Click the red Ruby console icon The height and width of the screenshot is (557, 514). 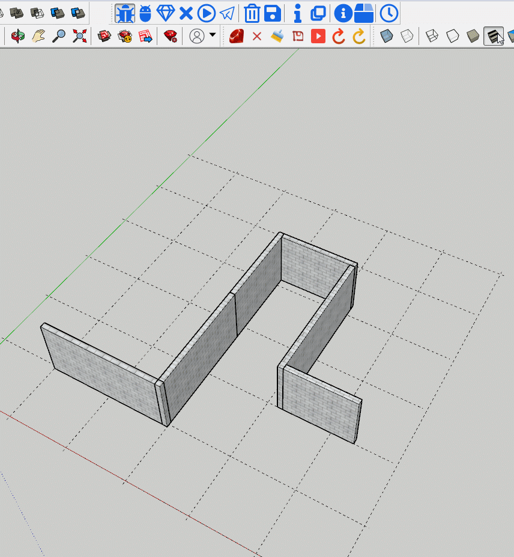coord(236,36)
